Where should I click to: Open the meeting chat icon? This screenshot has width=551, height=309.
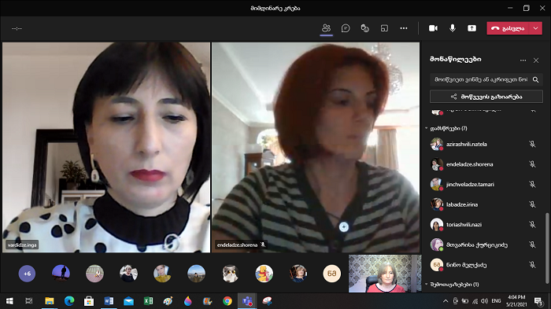click(346, 28)
